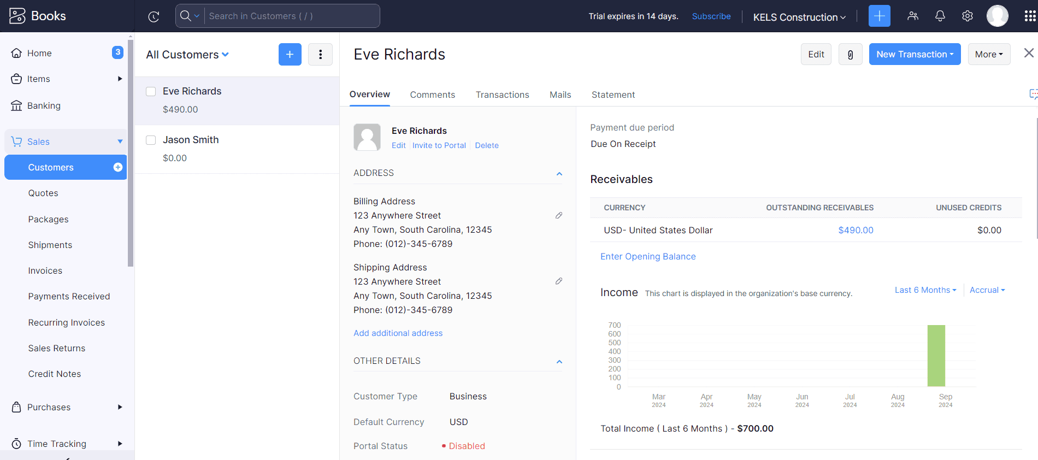Click the sidebar vertical scrollbar
1038x460 pixels.
tap(131, 153)
